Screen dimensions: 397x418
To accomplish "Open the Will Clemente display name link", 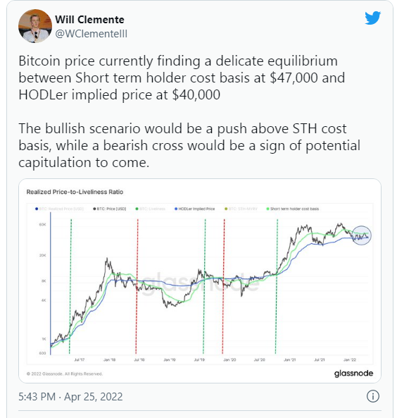I will [89, 20].
